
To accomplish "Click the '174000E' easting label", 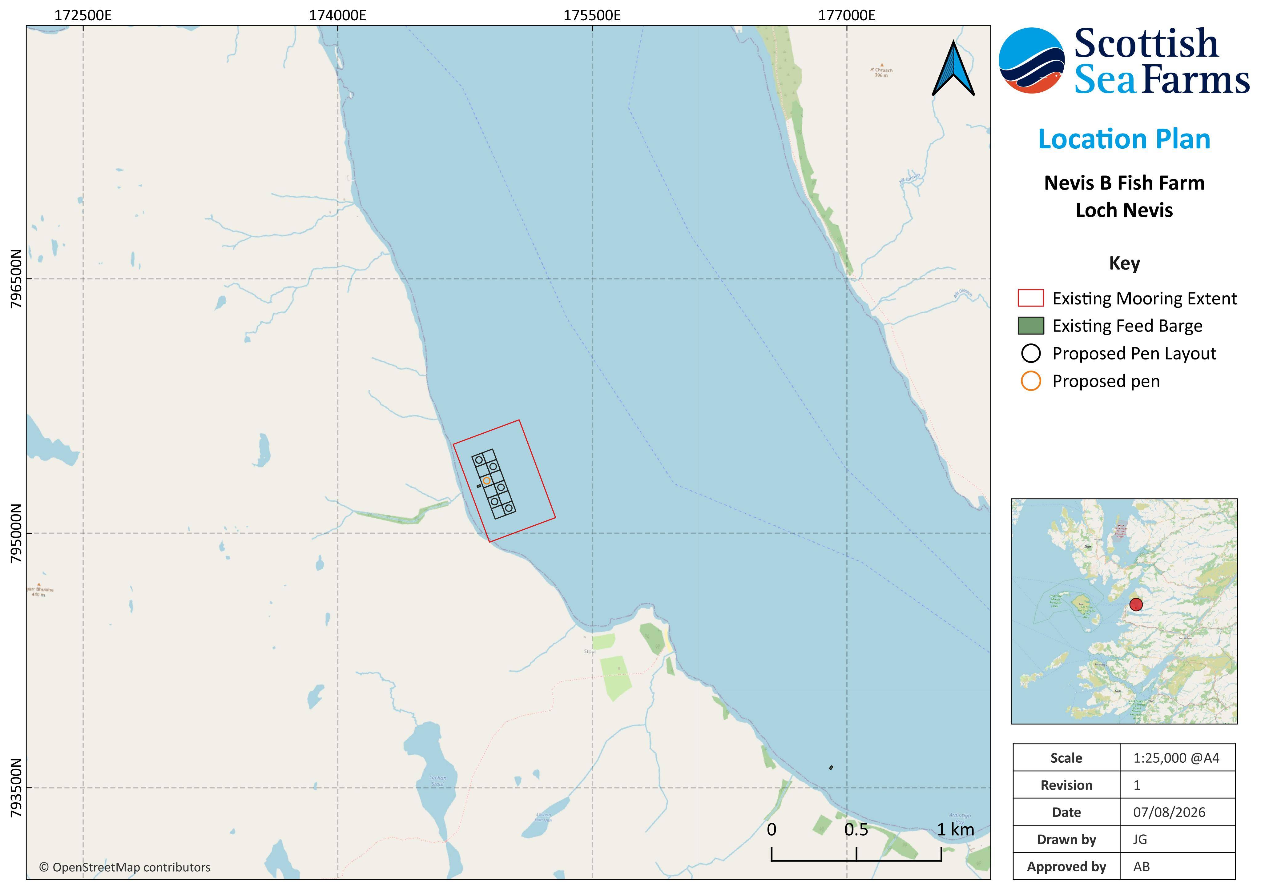I will pos(337,15).
